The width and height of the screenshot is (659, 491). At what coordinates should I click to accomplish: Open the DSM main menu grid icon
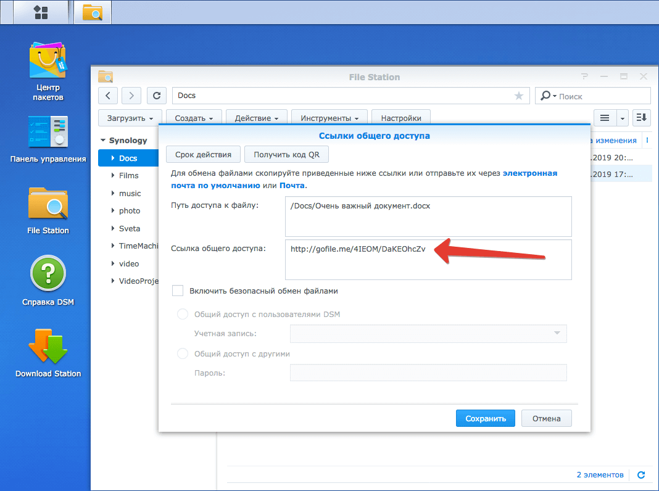pyautogui.click(x=41, y=12)
